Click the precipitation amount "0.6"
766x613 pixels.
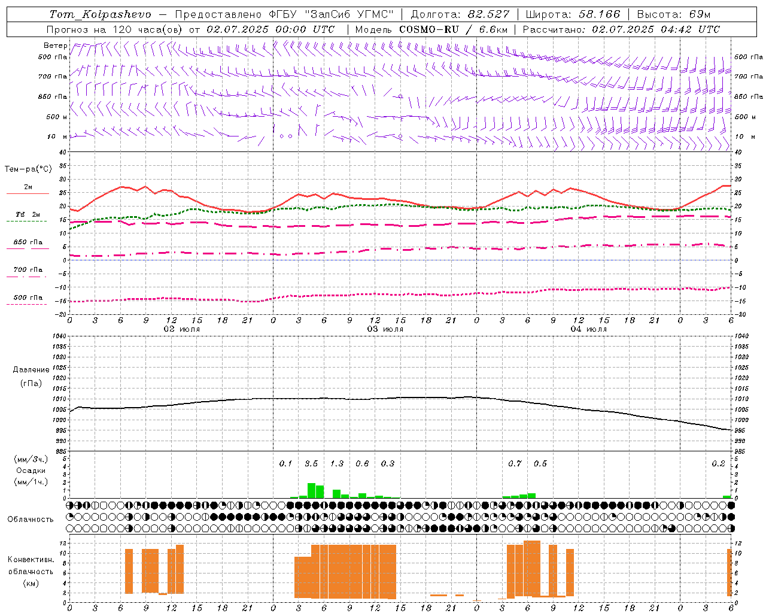[x=362, y=463]
